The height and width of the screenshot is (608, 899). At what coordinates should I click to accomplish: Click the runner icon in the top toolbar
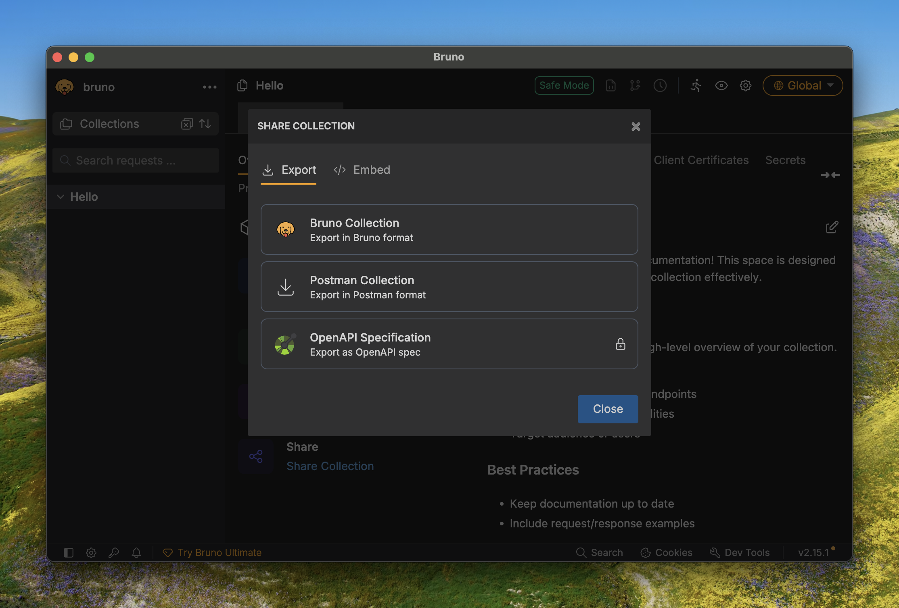696,85
